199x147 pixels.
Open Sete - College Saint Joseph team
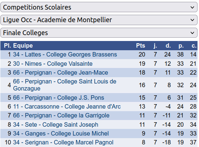pyautogui.click(x=56, y=124)
